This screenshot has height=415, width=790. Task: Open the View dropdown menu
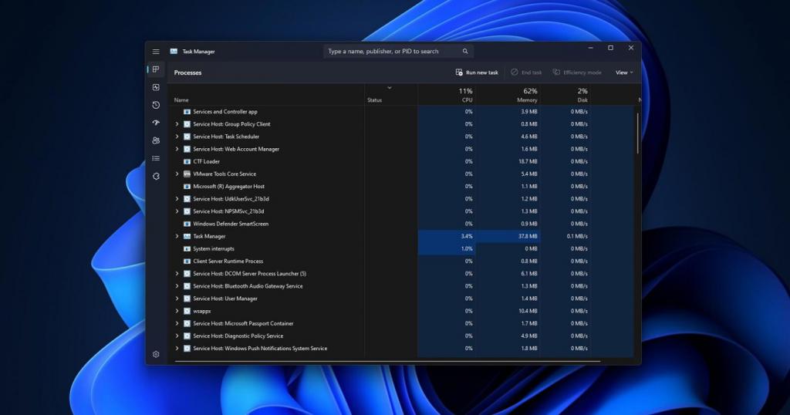623,73
